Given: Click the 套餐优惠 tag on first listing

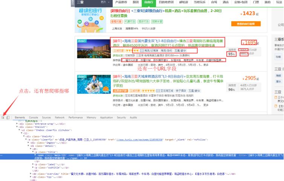Looking at the screenshot, I should pyautogui.click(x=117, y=21).
